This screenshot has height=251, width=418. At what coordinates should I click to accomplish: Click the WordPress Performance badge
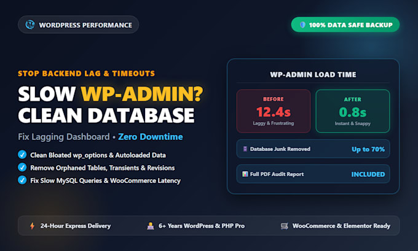[x=79, y=25]
